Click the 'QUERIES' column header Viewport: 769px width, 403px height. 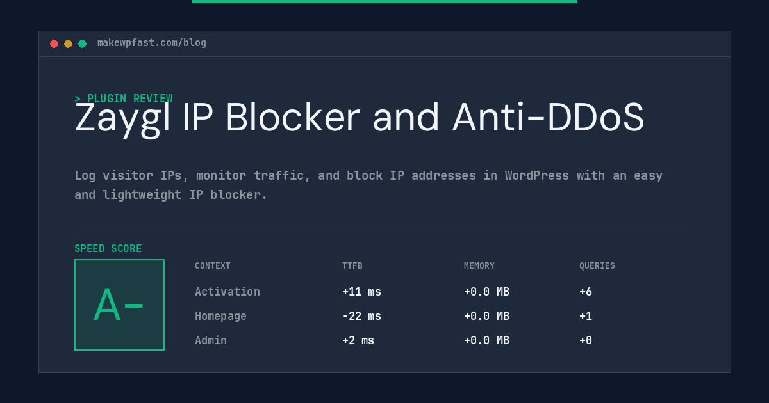597,266
